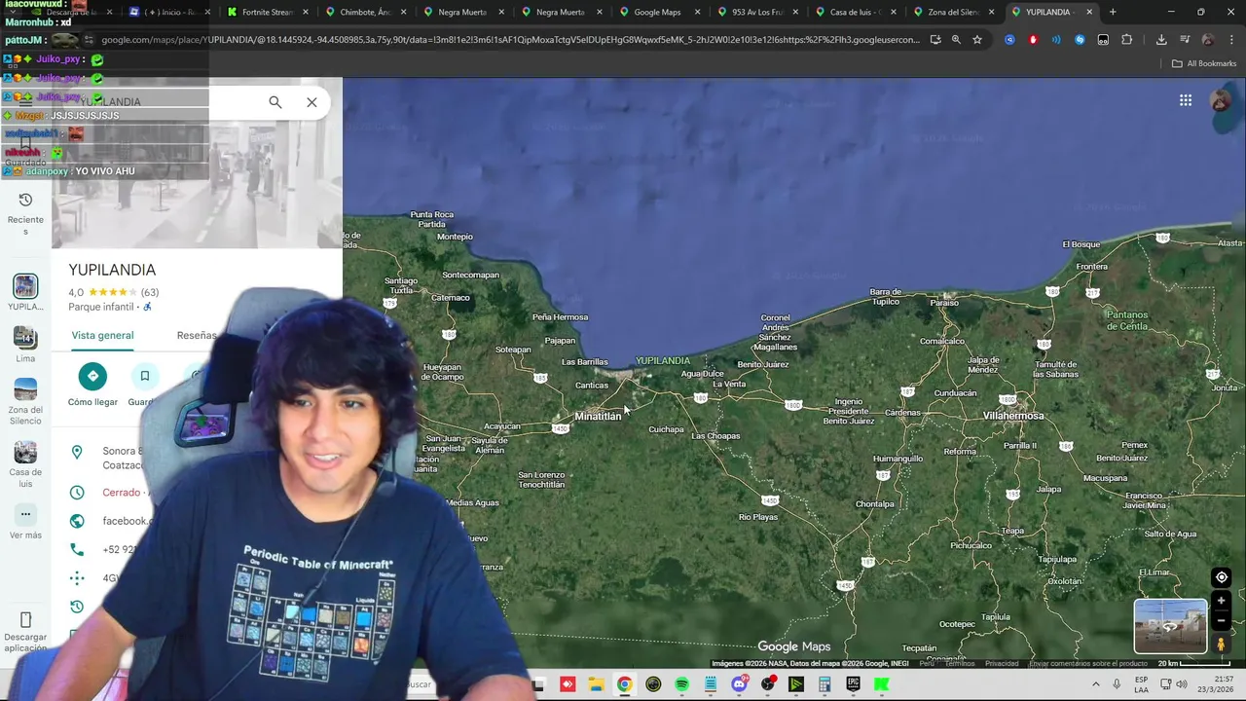Open Spotify from the taskbar
This screenshot has height=701, width=1246.
(681, 684)
